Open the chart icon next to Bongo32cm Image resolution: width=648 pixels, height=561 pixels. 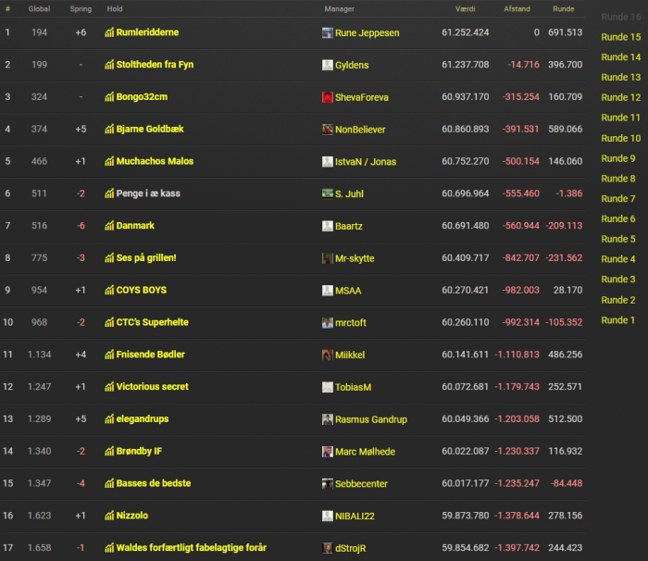click(109, 96)
